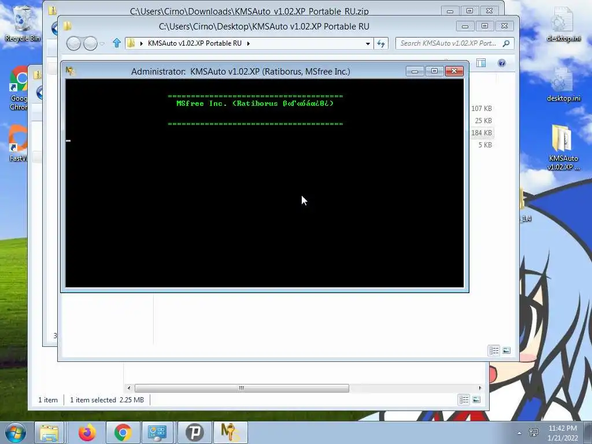Launch Firefox from the taskbar
Image resolution: width=592 pixels, height=444 pixels.
[x=87, y=432]
